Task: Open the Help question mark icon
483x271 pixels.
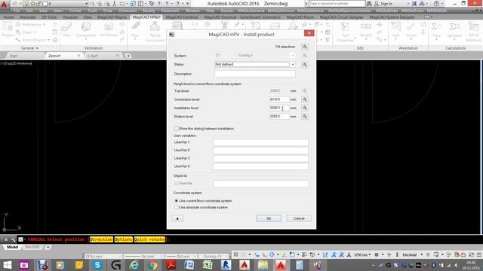Action: (x=436, y=4)
